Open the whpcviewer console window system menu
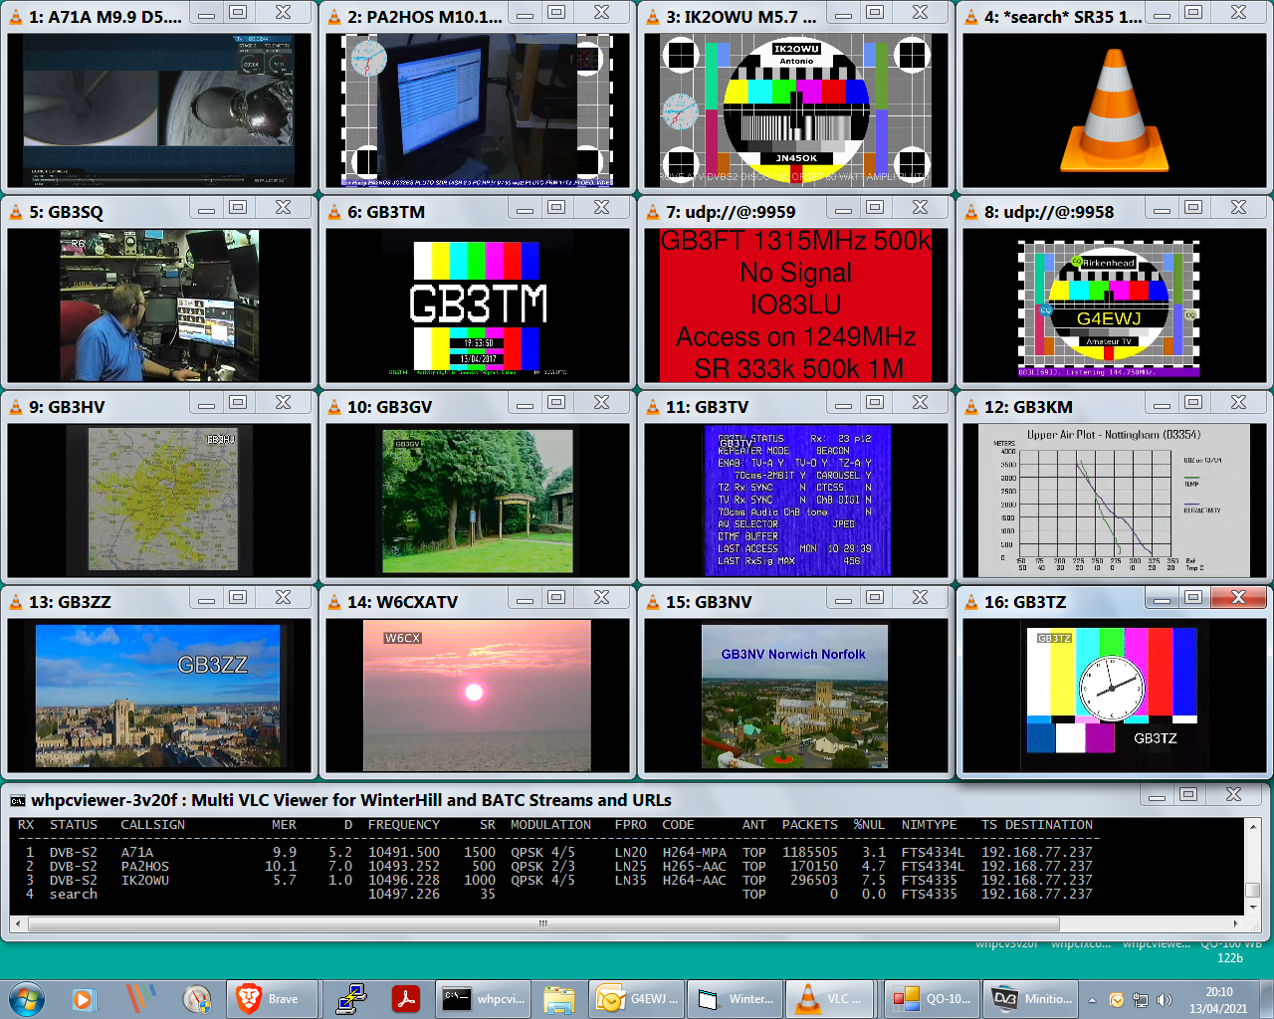 coord(18,800)
